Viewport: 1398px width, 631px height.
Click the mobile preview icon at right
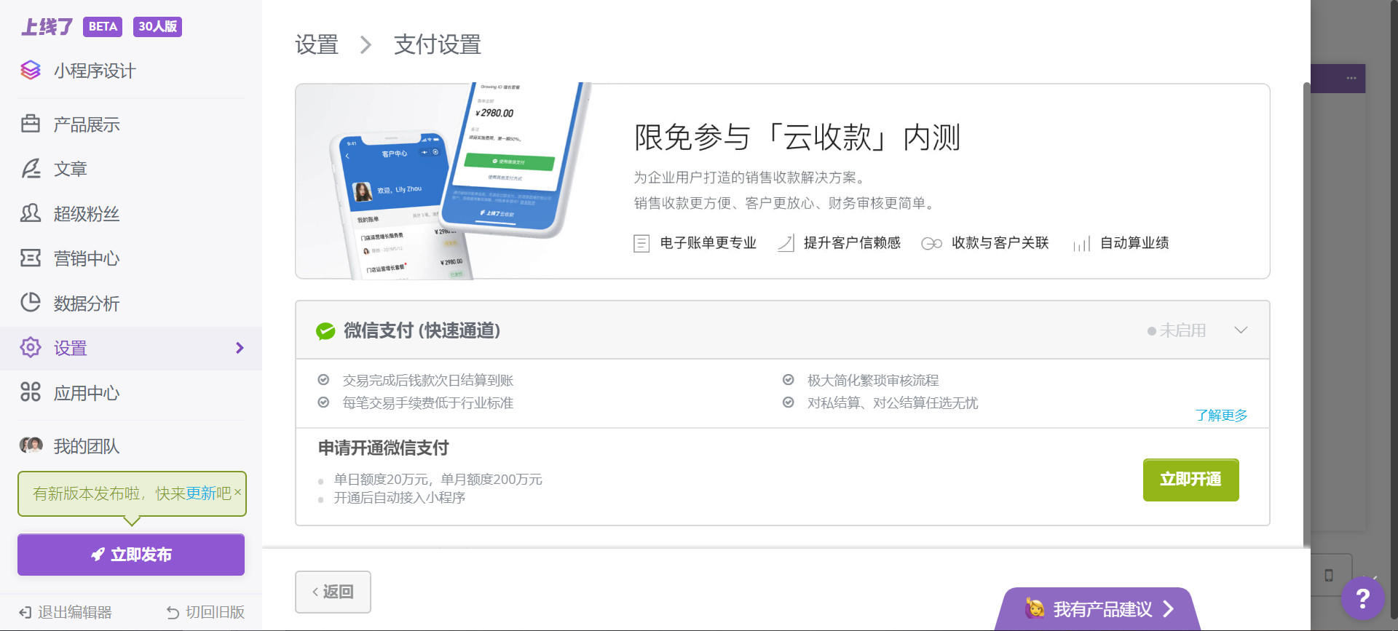point(1329,576)
